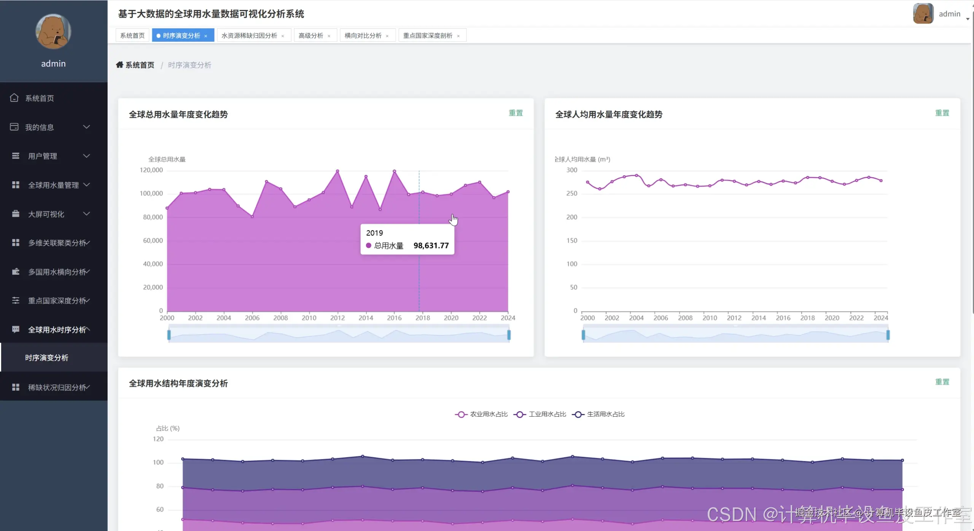Reset the 全球总用水量年度变化趋势 chart
This screenshot has width=974, height=531.
click(516, 113)
